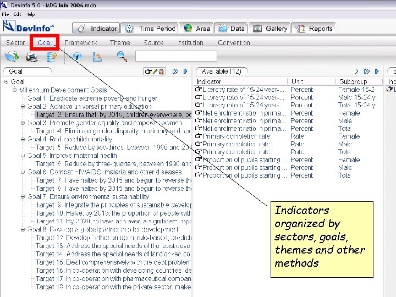This screenshot has height=297, width=396.
Task: Open the File menu
Action: [5, 14]
